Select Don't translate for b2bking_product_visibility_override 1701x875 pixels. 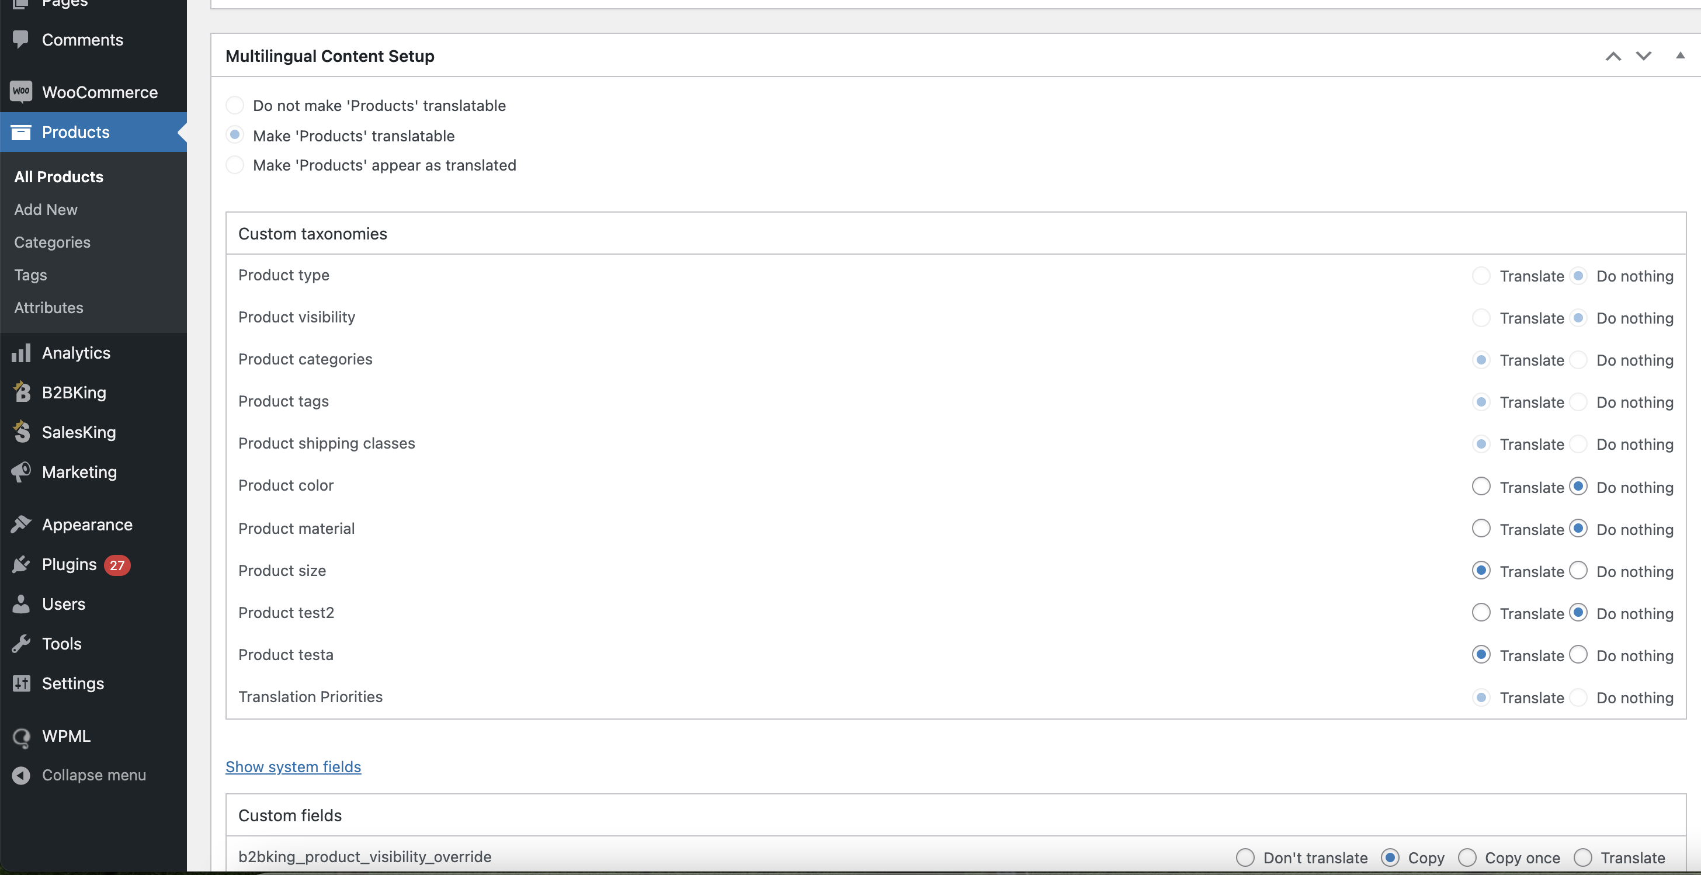(x=1245, y=857)
